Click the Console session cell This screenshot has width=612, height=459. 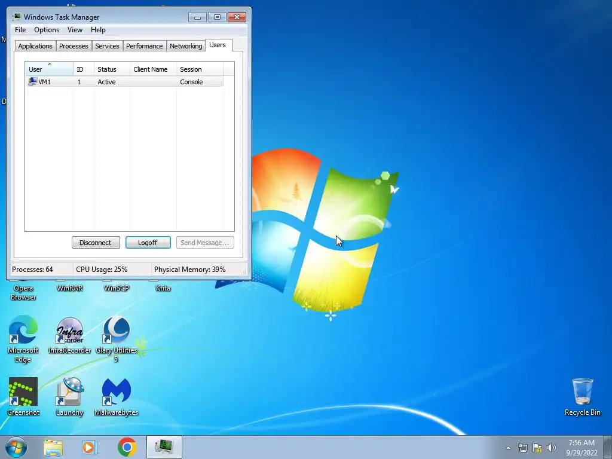[x=191, y=81]
